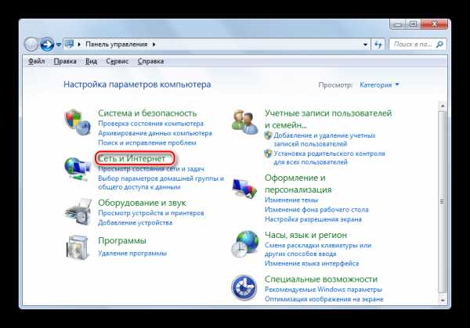Click the refresh arrows button
Image resolution: width=470 pixels, height=328 pixels.
(x=378, y=45)
